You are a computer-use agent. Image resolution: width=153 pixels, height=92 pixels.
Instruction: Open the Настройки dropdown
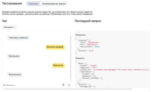click(9, 27)
